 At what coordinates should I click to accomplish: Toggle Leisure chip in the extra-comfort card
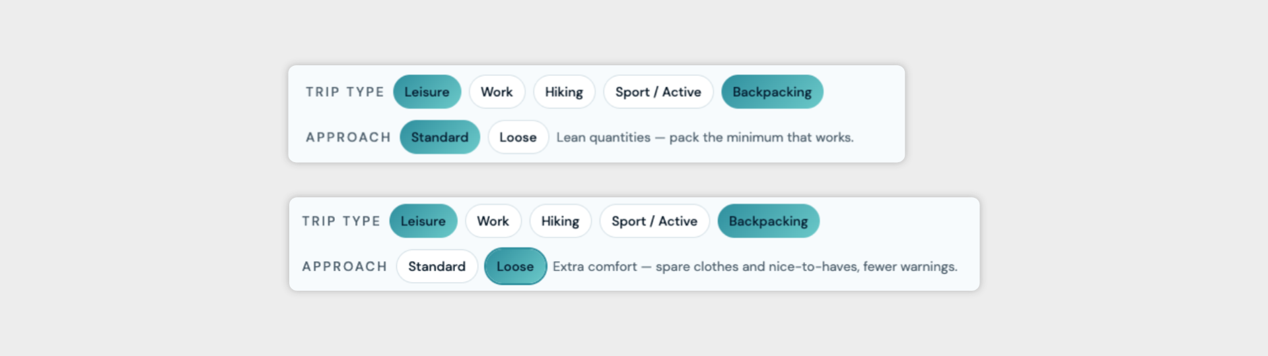click(x=423, y=221)
